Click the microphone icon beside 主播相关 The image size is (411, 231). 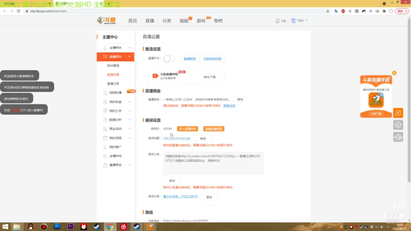pos(105,48)
